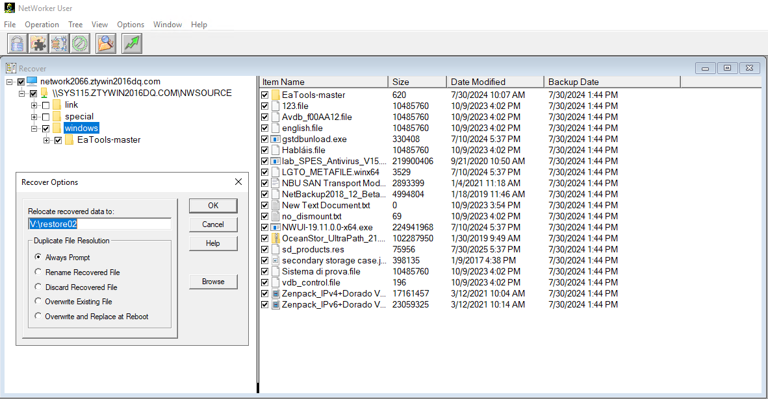Click the green circle-slash toolbar icon
This screenshot has width=768, height=399.
pos(80,43)
